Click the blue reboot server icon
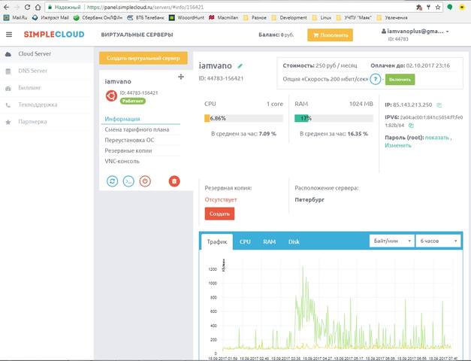The image size is (471, 361). (113, 180)
